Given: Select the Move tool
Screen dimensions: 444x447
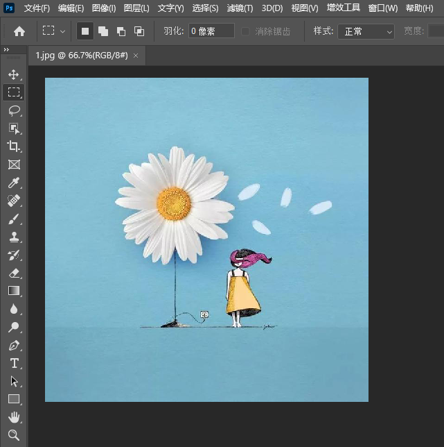Looking at the screenshot, I should point(14,74).
